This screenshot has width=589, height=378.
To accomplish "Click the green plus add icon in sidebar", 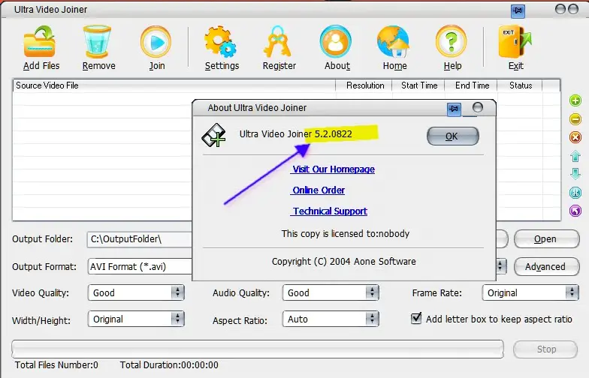I will tap(575, 100).
